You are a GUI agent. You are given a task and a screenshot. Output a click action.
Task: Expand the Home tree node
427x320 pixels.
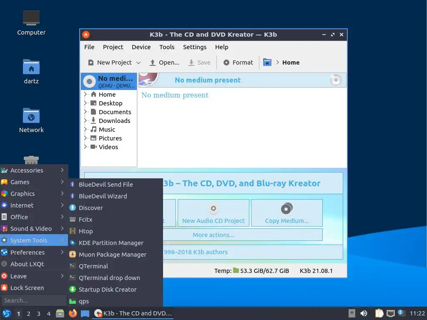click(x=85, y=94)
